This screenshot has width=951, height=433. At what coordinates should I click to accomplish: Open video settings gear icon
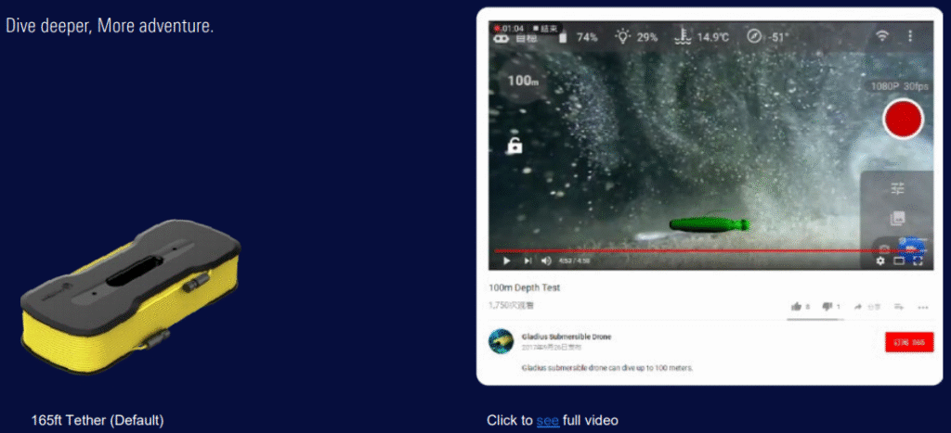pos(880,261)
